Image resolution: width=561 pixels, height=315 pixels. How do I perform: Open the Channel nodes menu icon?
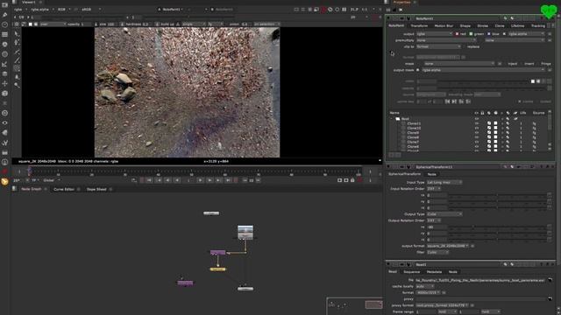[4, 35]
